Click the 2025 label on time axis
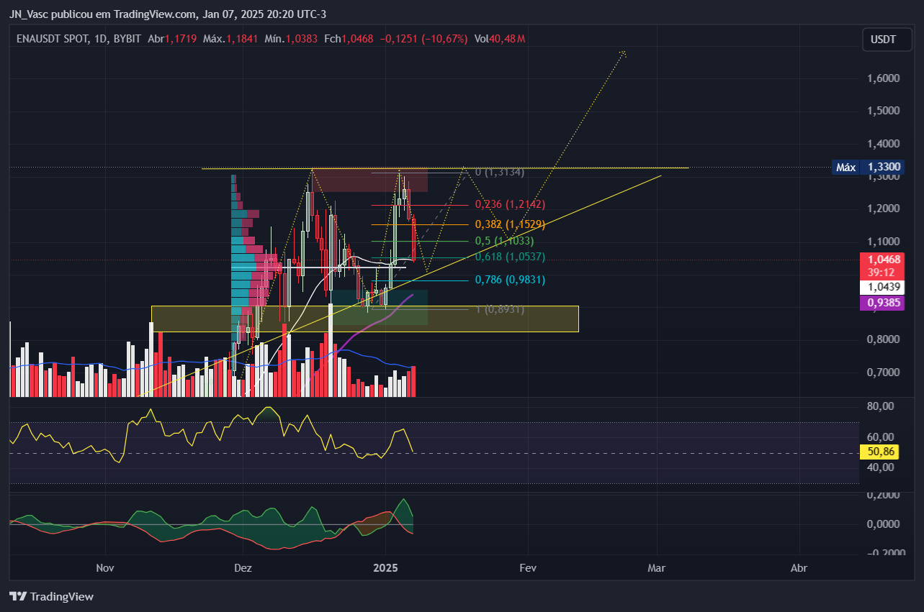 coord(385,567)
